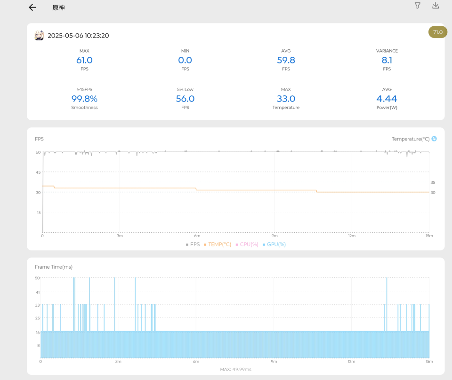Click the download icon at top right
The image size is (452, 380).
point(436,6)
